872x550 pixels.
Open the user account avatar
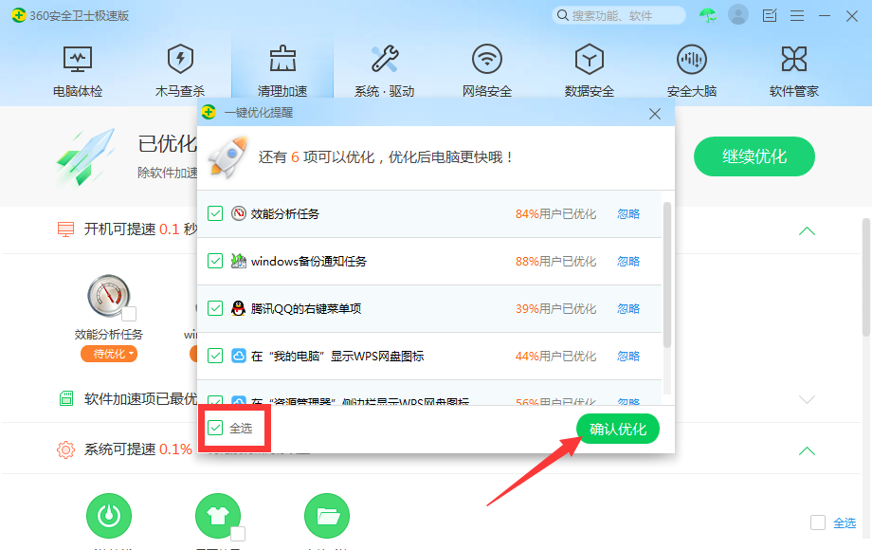pyautogui.click(x=738, y=15)
